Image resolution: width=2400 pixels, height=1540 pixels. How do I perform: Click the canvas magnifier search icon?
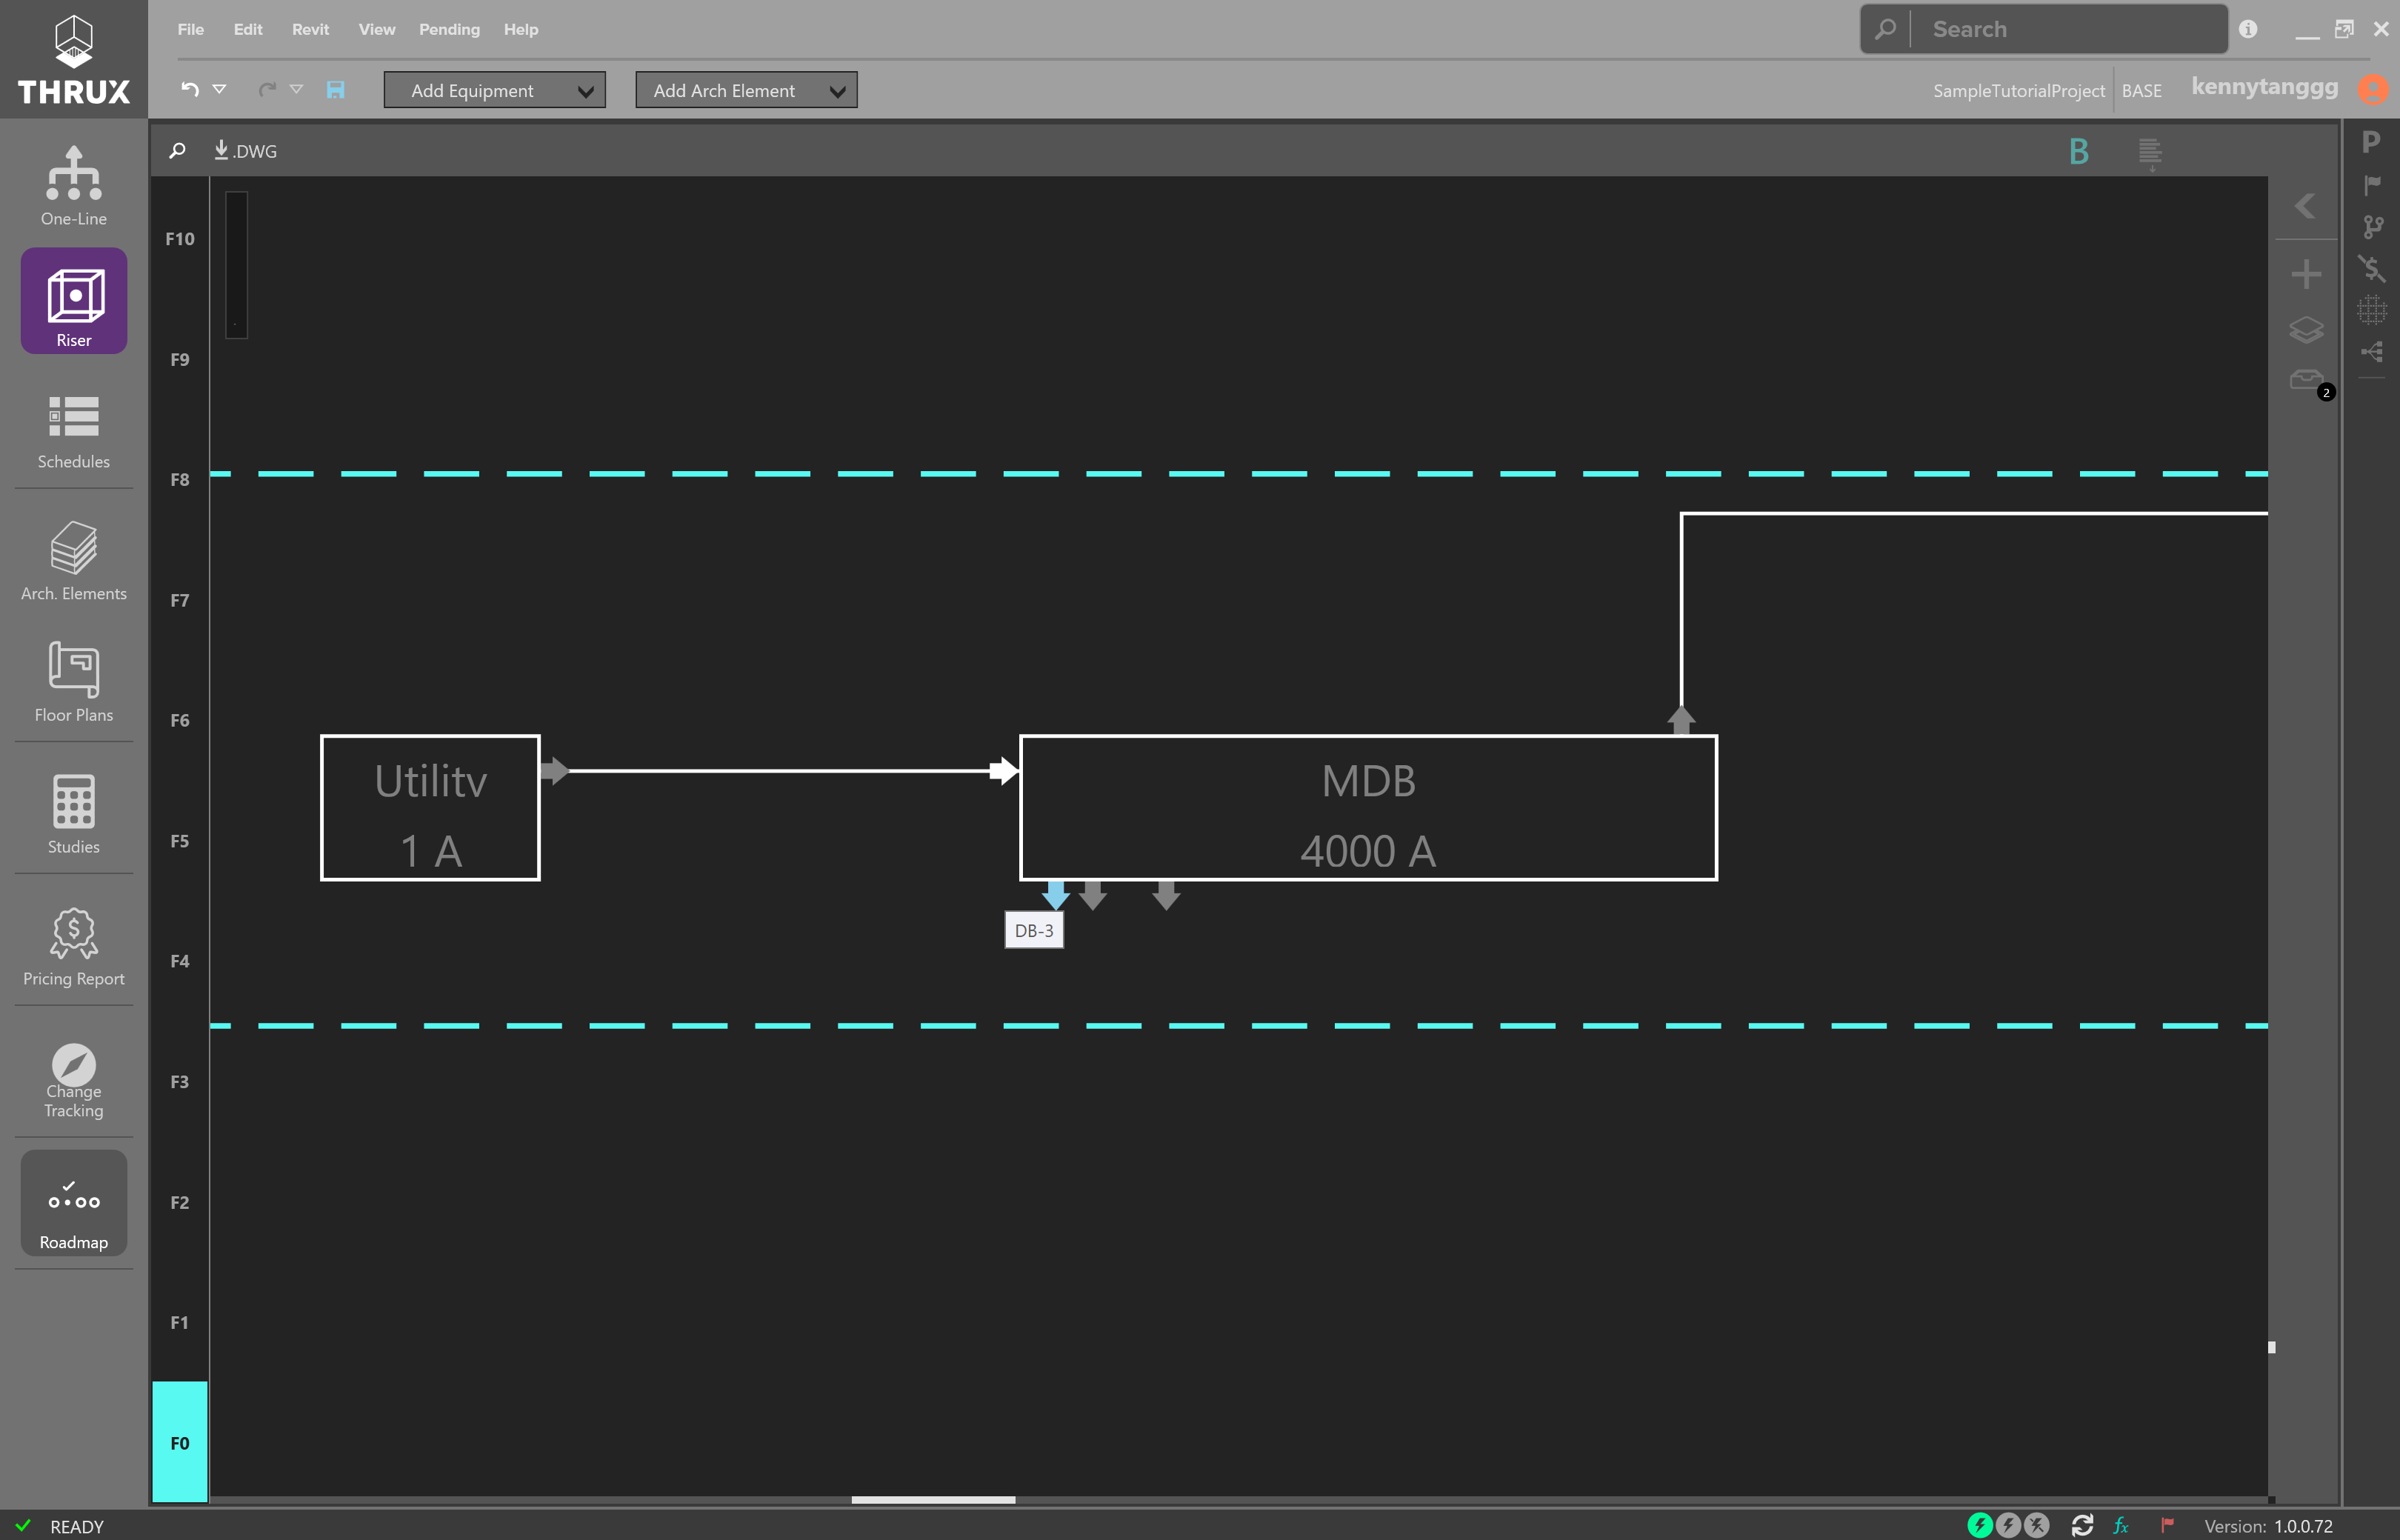177,151
